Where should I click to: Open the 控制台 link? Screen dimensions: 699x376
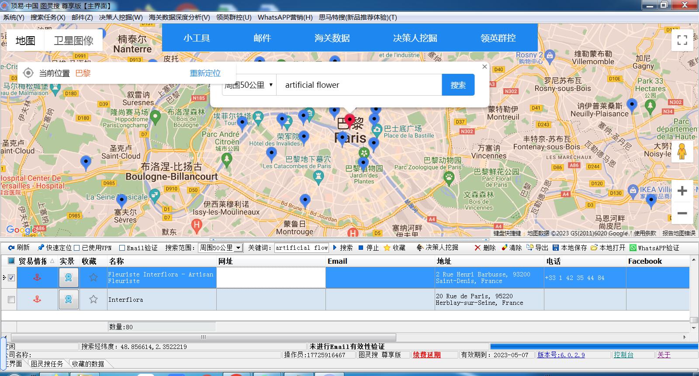click(x=623, y=355)
